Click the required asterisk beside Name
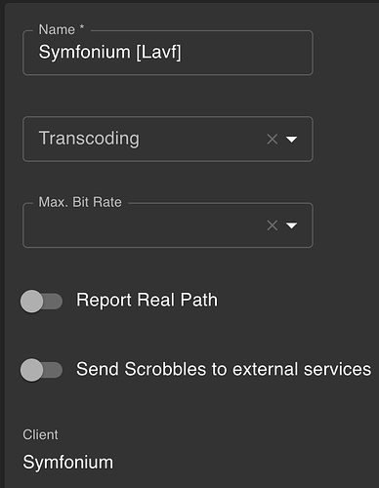Screen dimensions: 379x488 (82, 26)
